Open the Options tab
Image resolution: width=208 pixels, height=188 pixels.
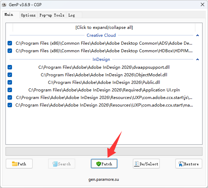28,15
